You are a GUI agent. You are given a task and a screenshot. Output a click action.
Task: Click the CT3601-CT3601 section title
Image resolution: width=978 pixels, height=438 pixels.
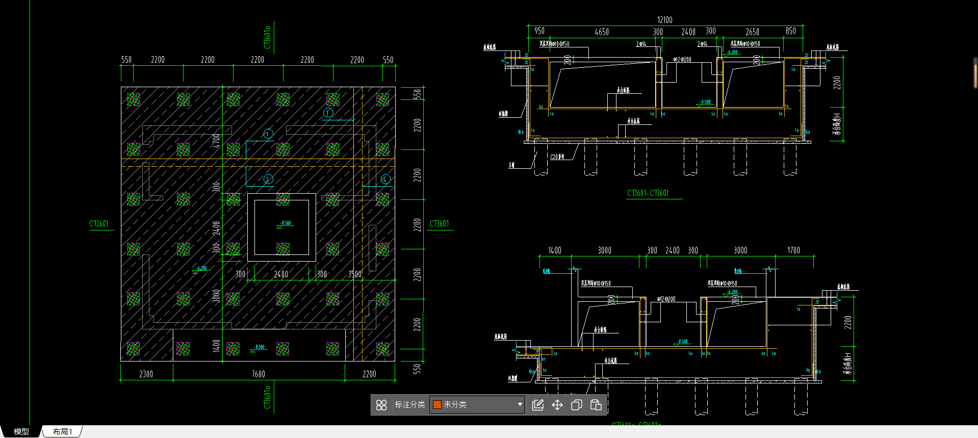pos(648,193)
